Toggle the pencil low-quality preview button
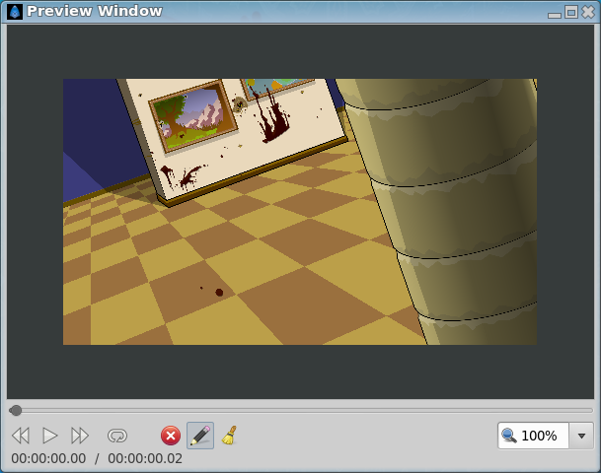 200,436
